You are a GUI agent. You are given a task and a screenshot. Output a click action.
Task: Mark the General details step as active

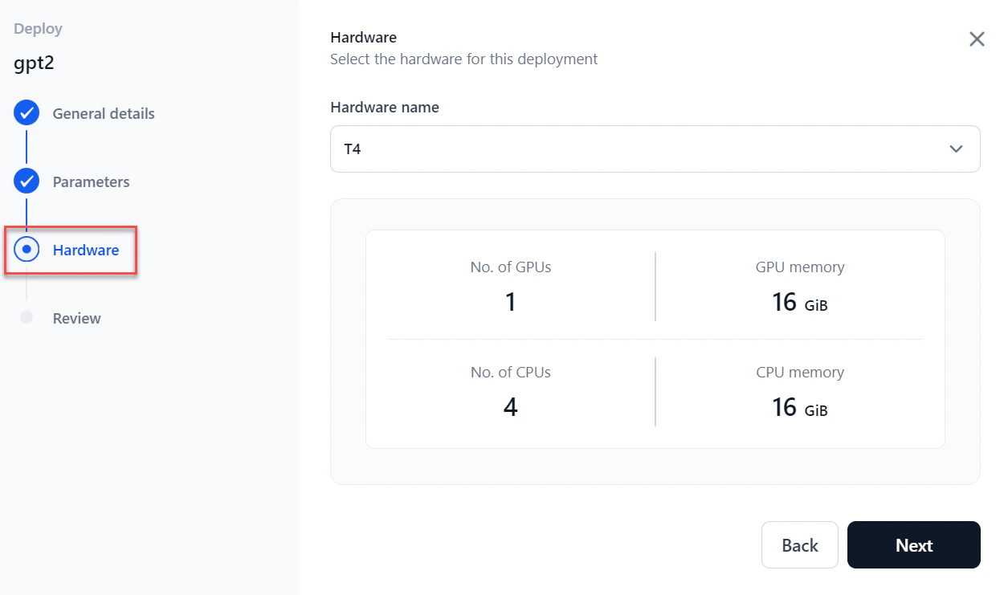103,113
